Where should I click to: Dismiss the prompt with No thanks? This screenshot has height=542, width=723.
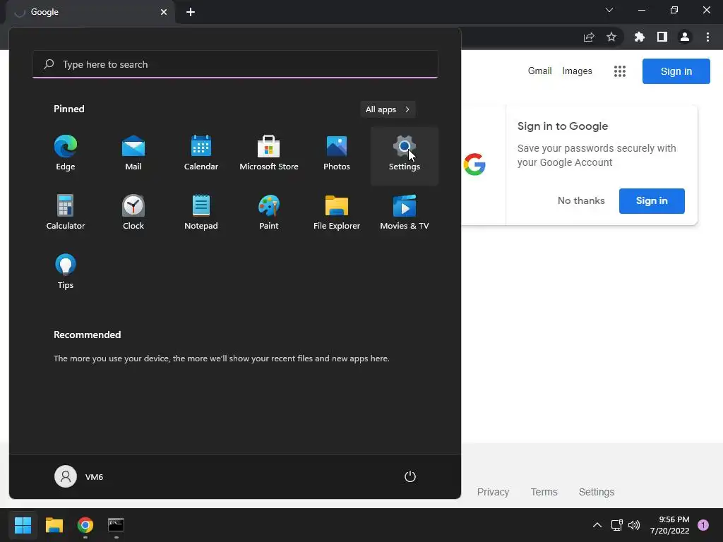tap(581, 200)
